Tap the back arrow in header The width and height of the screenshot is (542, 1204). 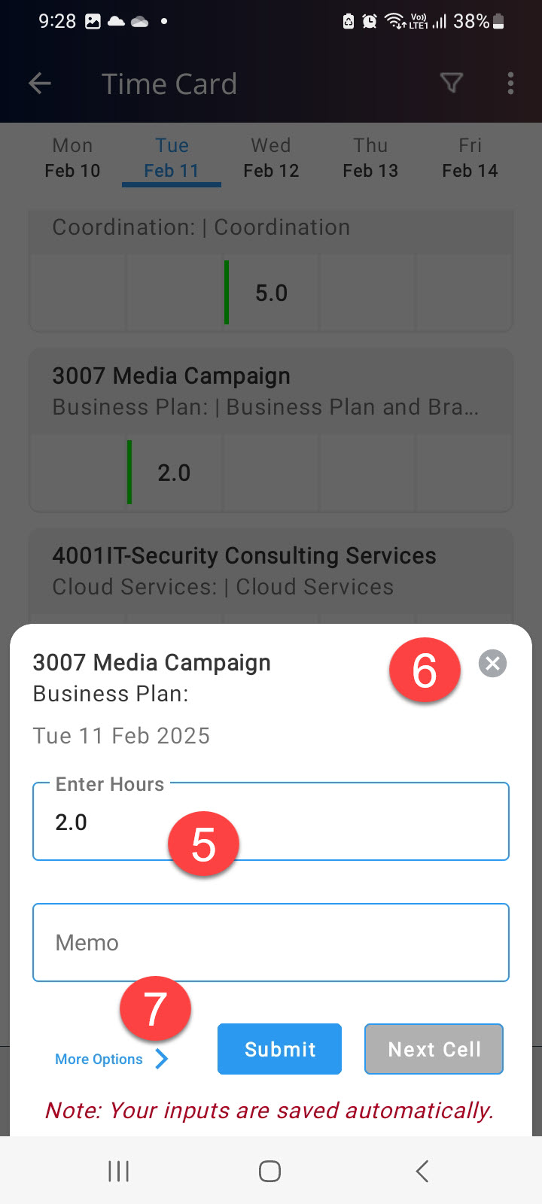[40, 84]
